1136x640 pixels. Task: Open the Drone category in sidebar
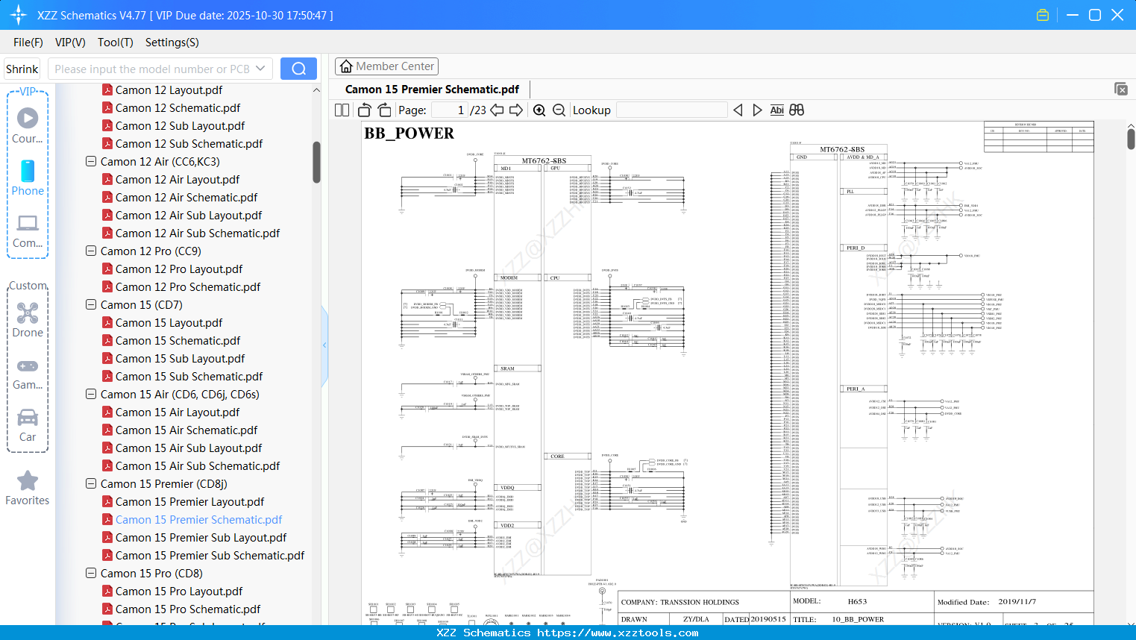[x=28, y=319]
